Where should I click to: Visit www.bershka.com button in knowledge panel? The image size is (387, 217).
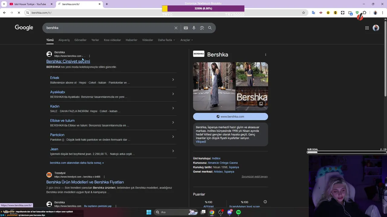click(x=230, y=117)
